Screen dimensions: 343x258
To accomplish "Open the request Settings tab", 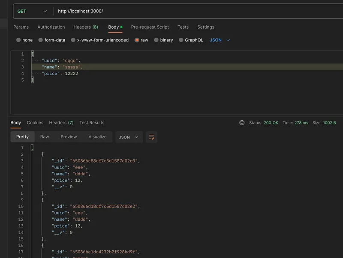I will [x=206, y=27].
